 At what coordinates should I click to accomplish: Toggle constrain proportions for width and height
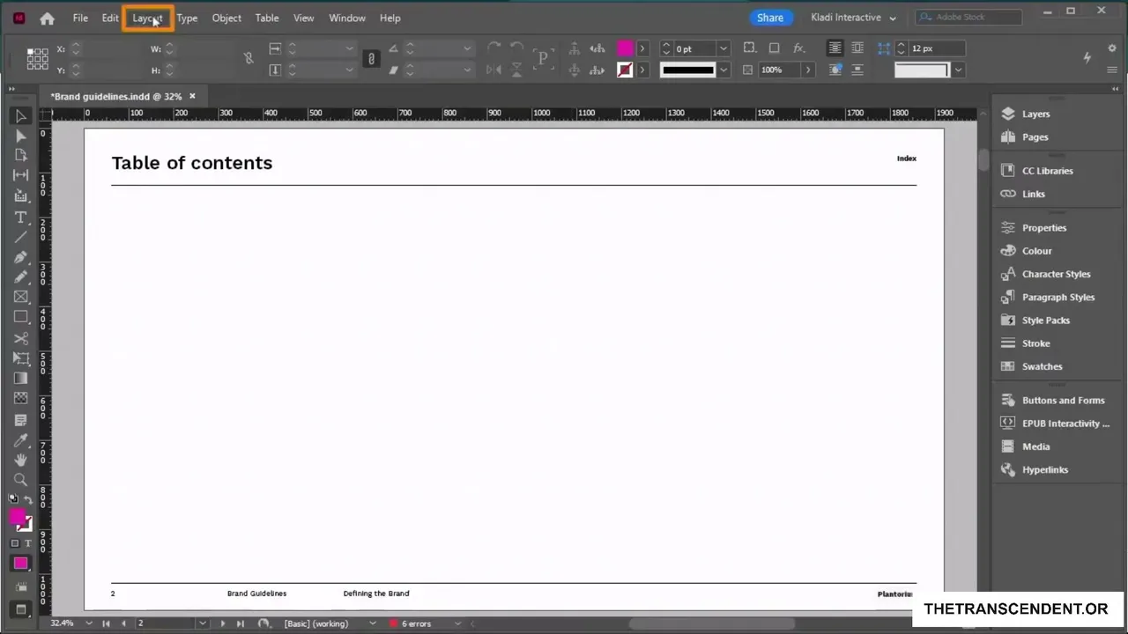pos(249,58)
